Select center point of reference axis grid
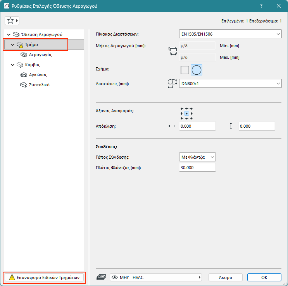288x286 pixels. click(x=186, y=114)
